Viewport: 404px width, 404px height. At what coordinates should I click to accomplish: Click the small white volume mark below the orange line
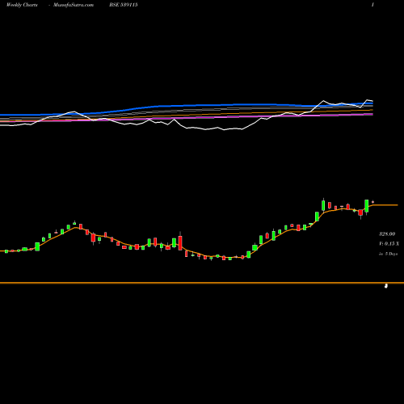[386, 286]
